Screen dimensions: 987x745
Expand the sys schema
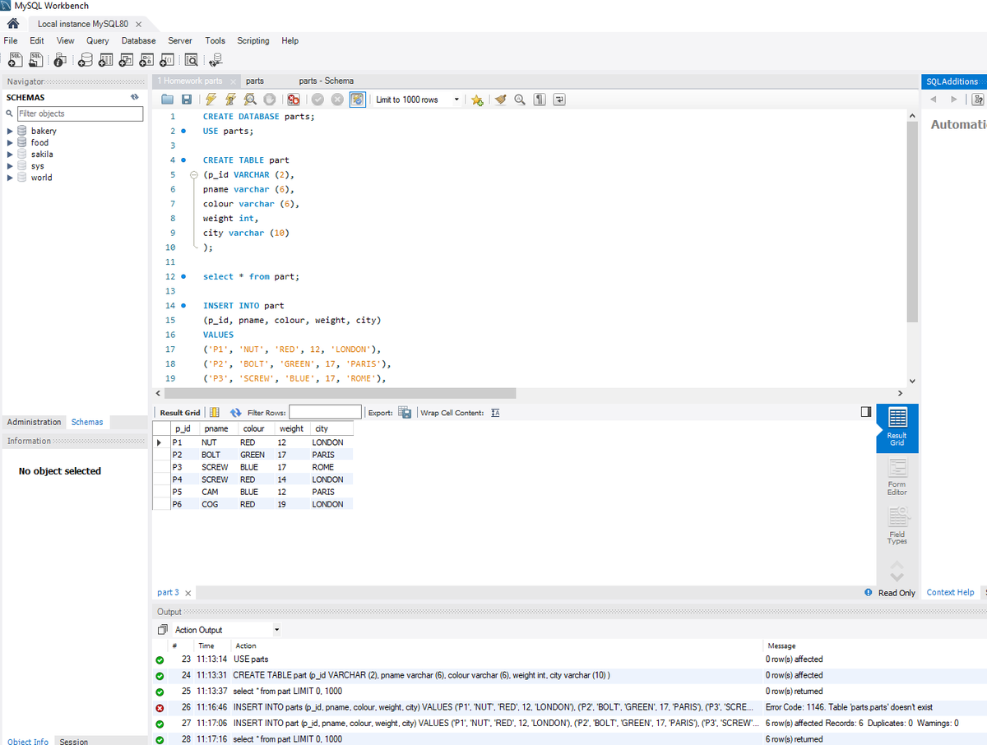pyautogui.click(x=10, y=165)
